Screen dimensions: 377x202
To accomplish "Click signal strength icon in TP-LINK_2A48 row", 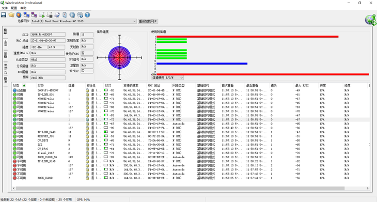I will [106, 132].
